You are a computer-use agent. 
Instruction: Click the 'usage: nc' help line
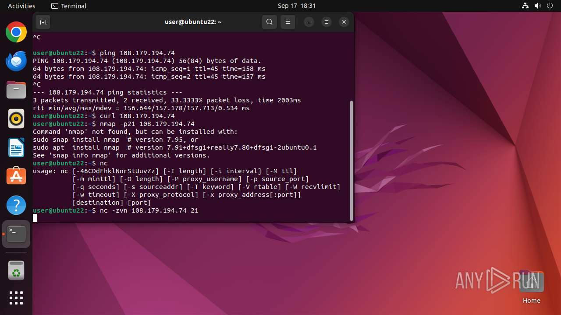pyautogui.click(x=165, y=171)
